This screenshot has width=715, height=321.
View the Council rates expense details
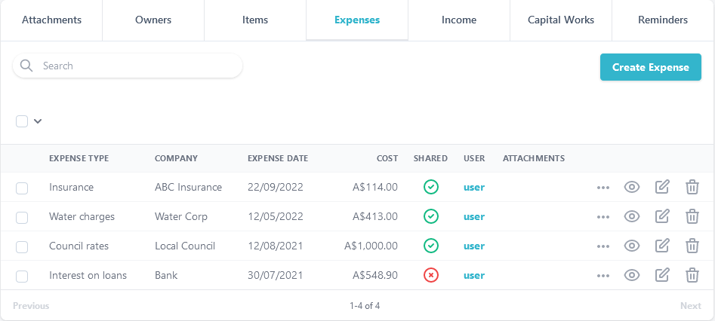(x=632, y=246)
